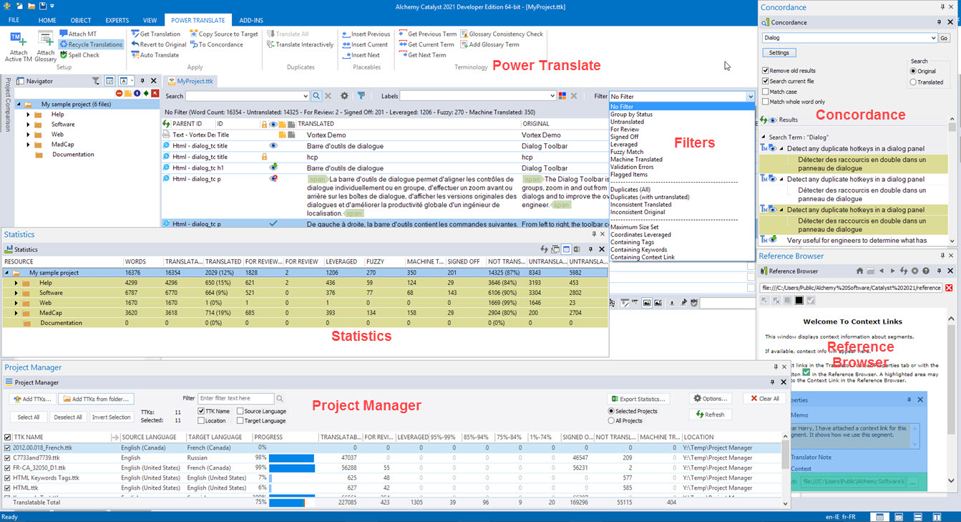Switch to the ADD-INS ribbon tab

click(x=250, y=21)
